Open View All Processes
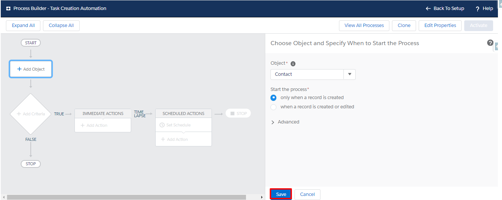This screenshot has width=502, height=200. (x=364, y=26)
